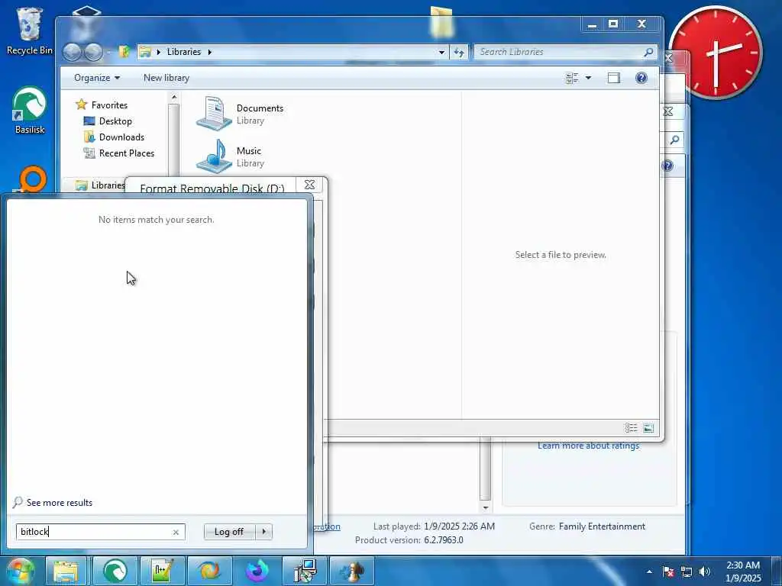Click the Action Center flag tray icon
Screen dimensions: 782x586
[668, 572]
